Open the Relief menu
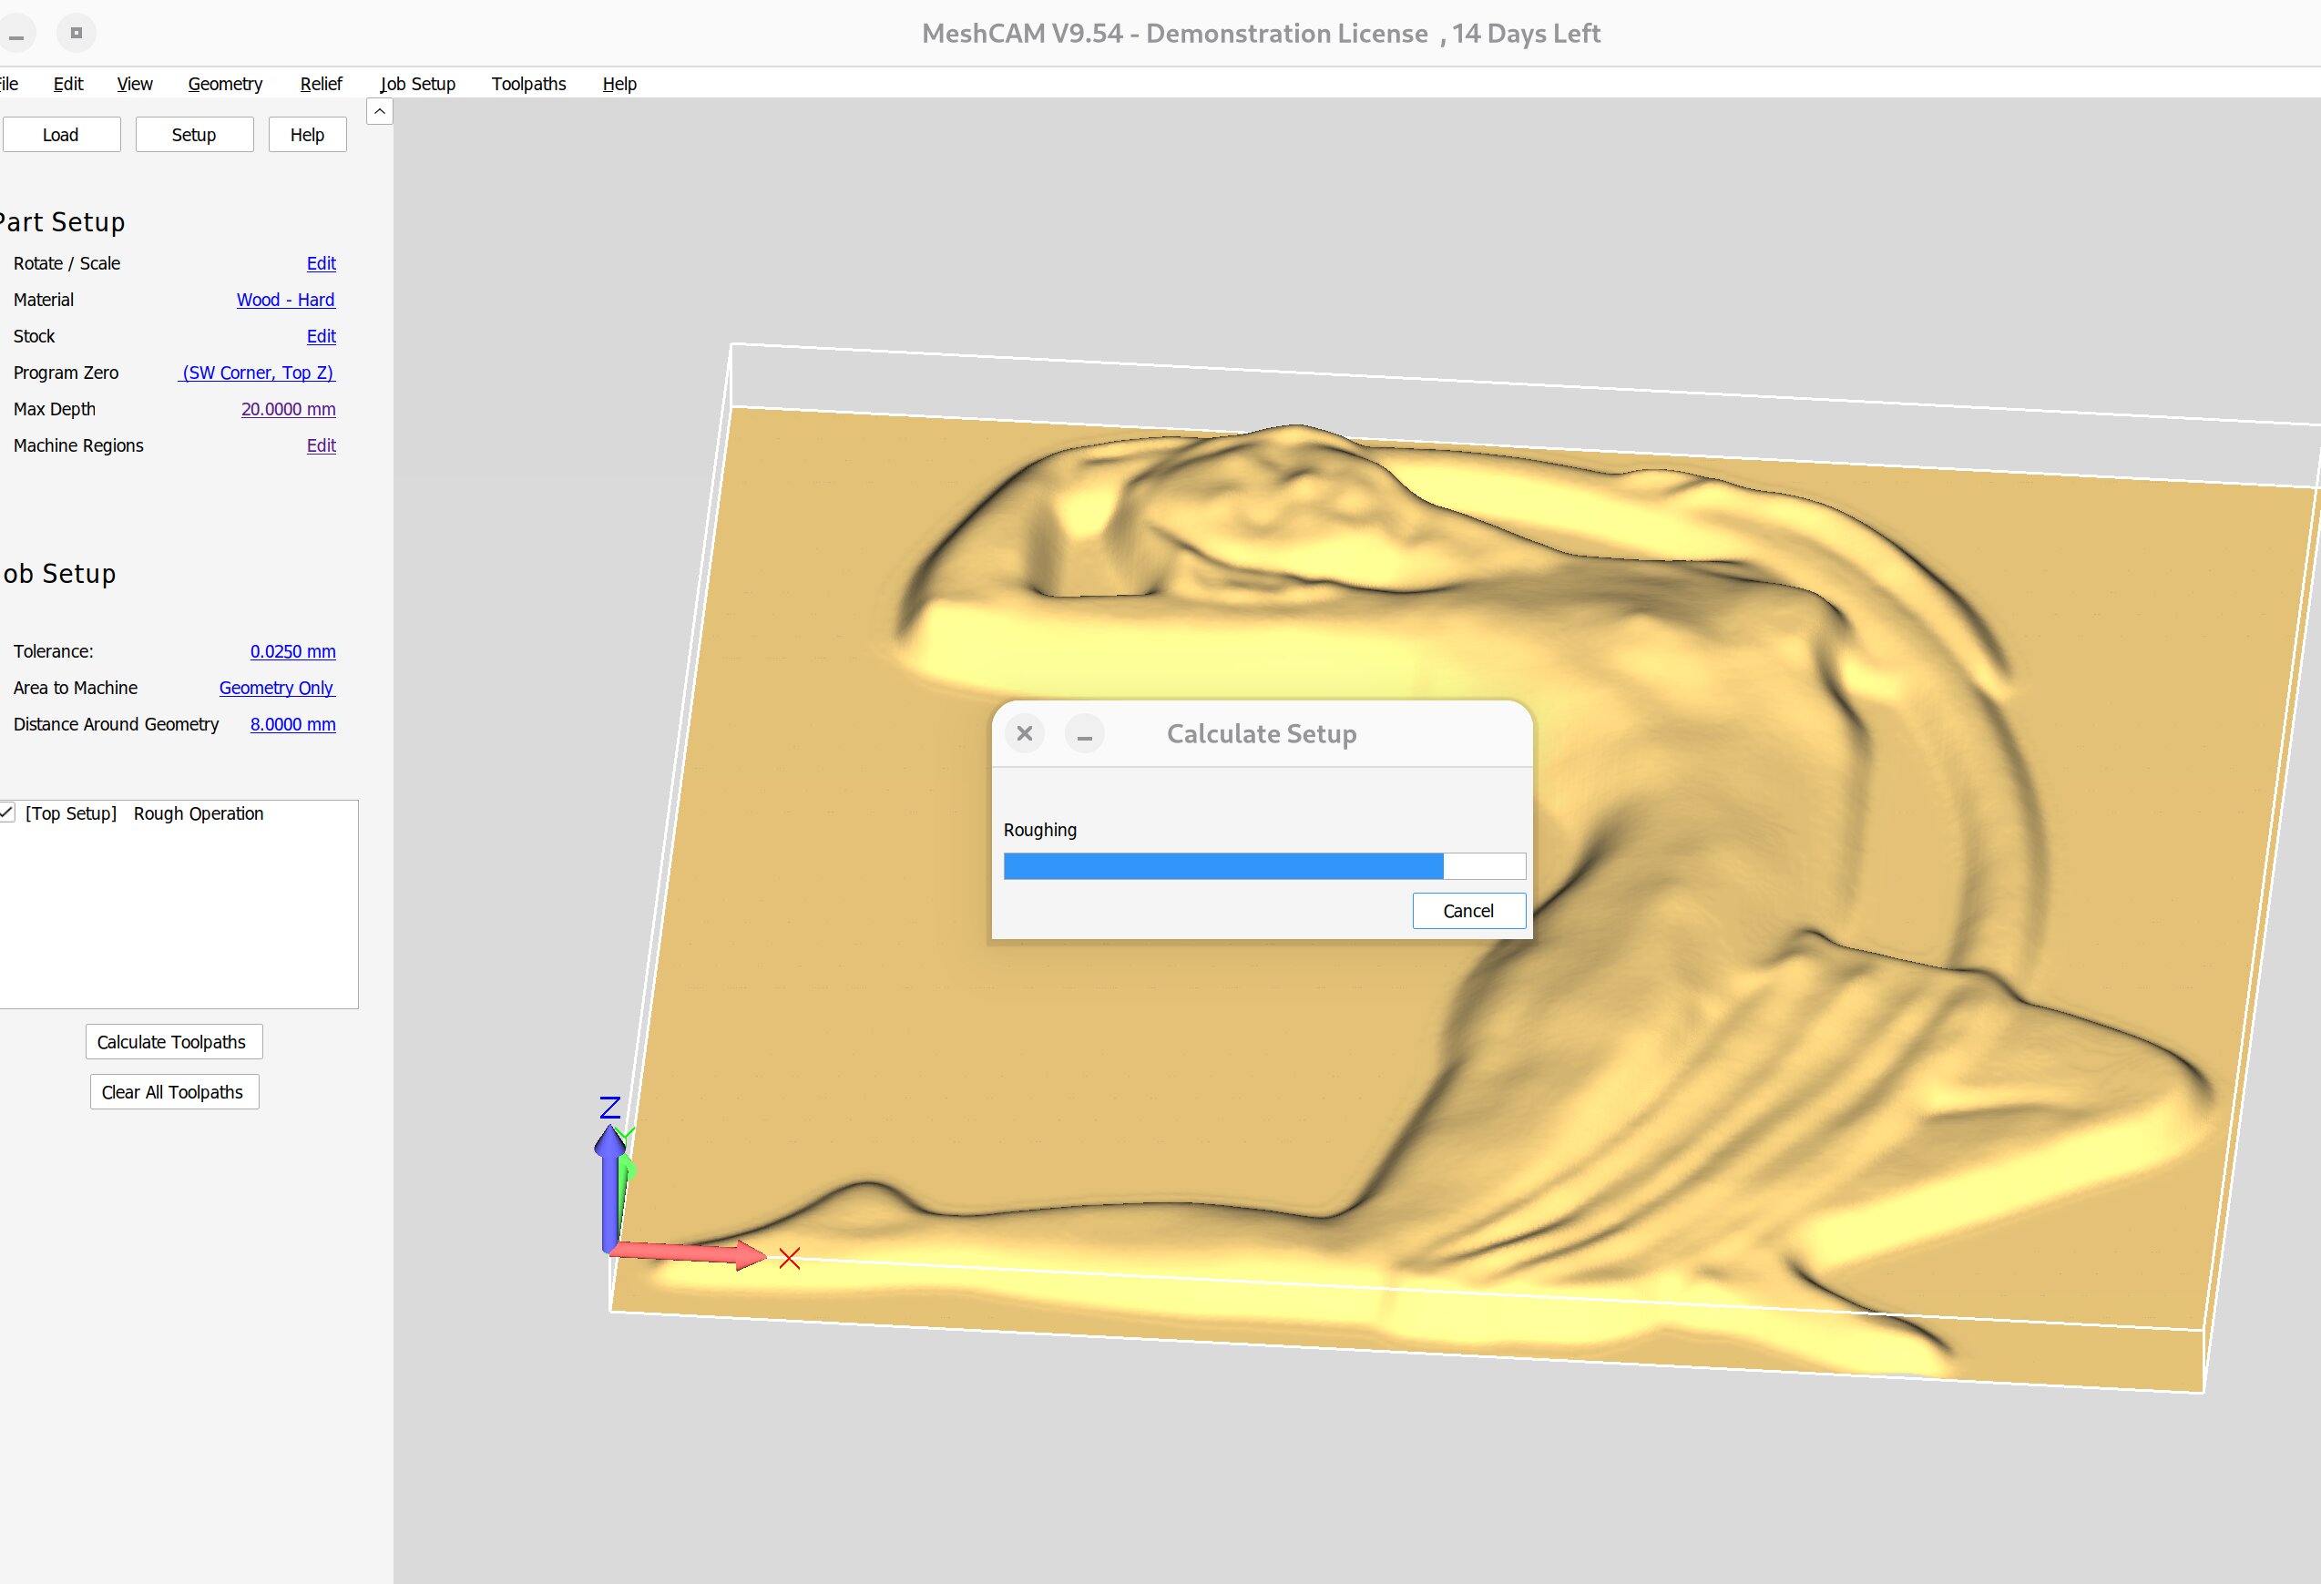This screenshot has height=1584, width=2321. pos(321,84)
